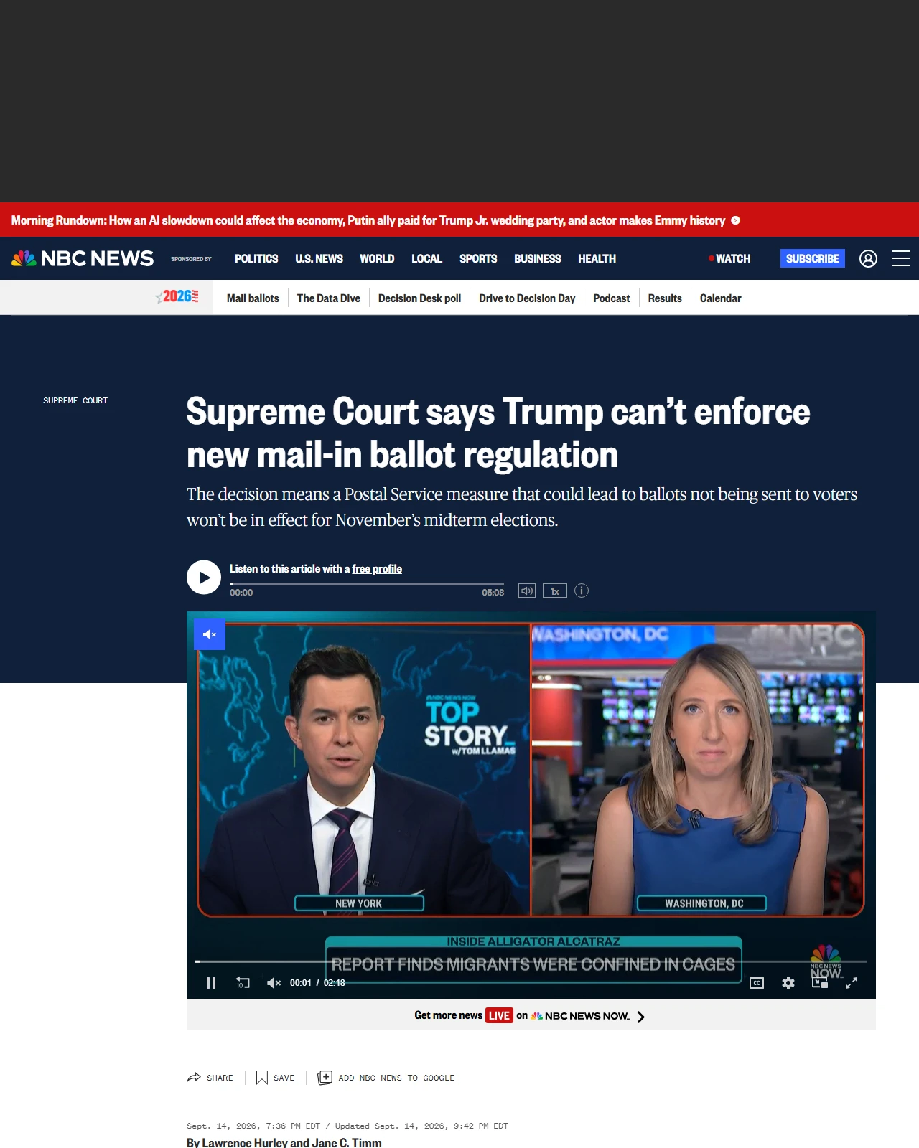Open the U.S. News section
The height and width of the screenshot is (1148, 919).
319,258
